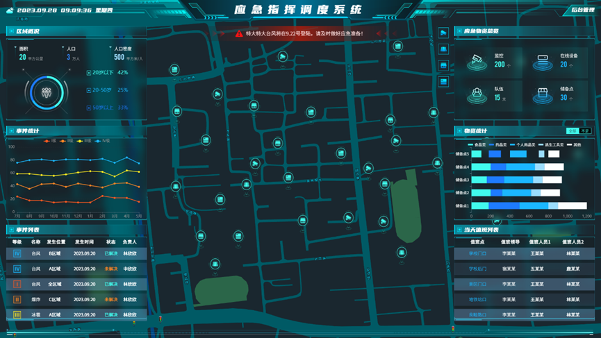Image resolution: width=601 pixels, height=338 pixels.
Task: Click level IV badge of B区域 typhoon row
Action: (x=17, y=253)
